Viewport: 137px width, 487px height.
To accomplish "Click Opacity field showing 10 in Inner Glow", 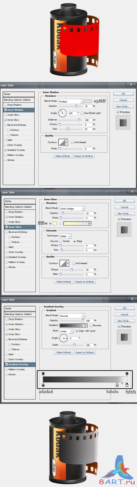I will (89, 213).
